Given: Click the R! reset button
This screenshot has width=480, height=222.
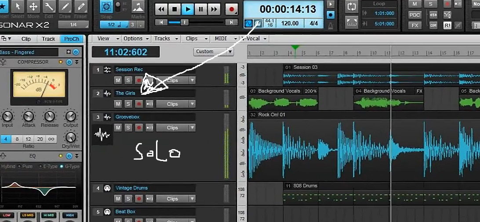Looking at the screenshot, I should (447, 25).
